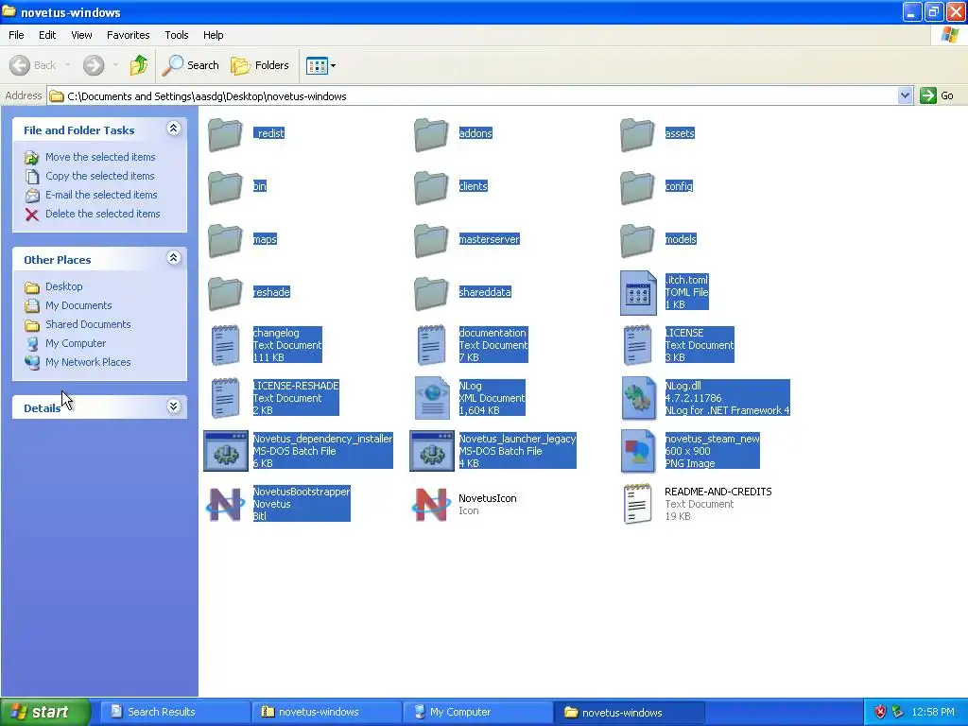
Task: Select the LICENSE text document icon
Action: tap(637, 345)
